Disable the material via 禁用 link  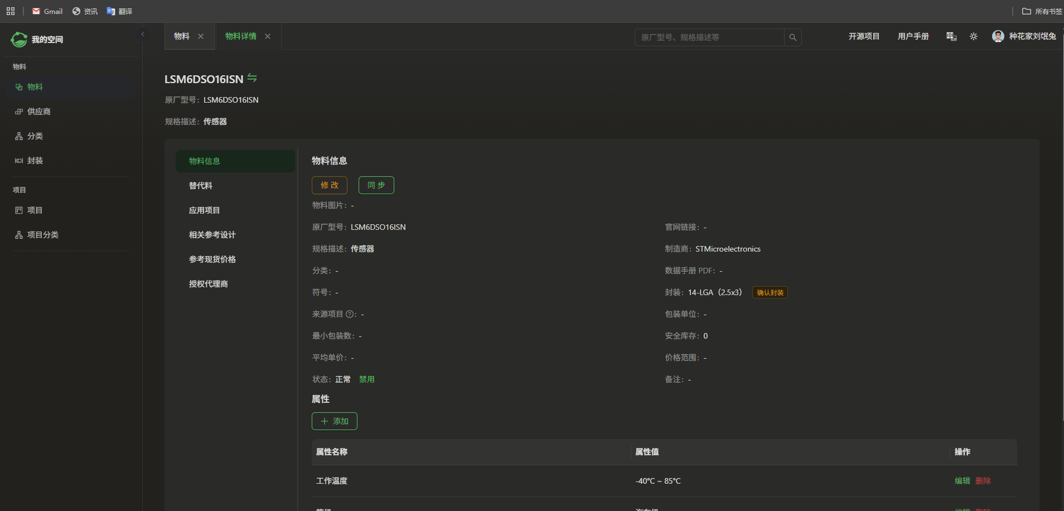point(366,379)
